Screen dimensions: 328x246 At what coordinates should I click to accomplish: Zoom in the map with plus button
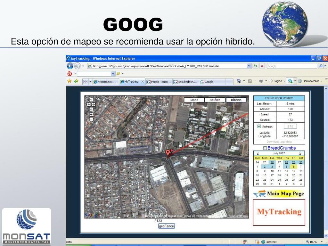pos(91,114)
